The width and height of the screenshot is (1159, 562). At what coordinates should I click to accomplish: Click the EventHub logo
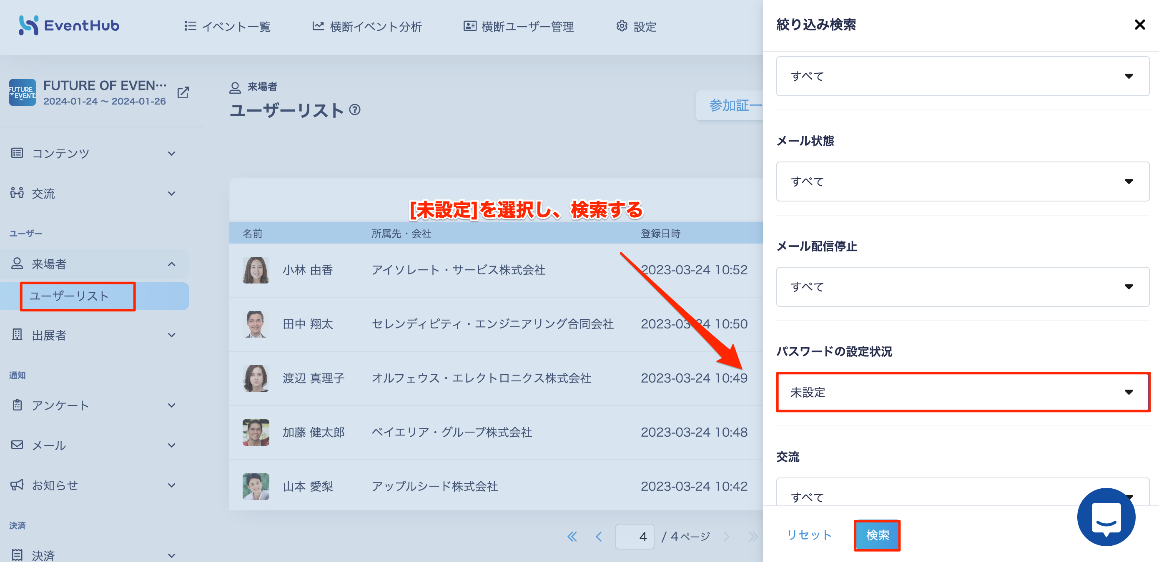tap(69, 26)
